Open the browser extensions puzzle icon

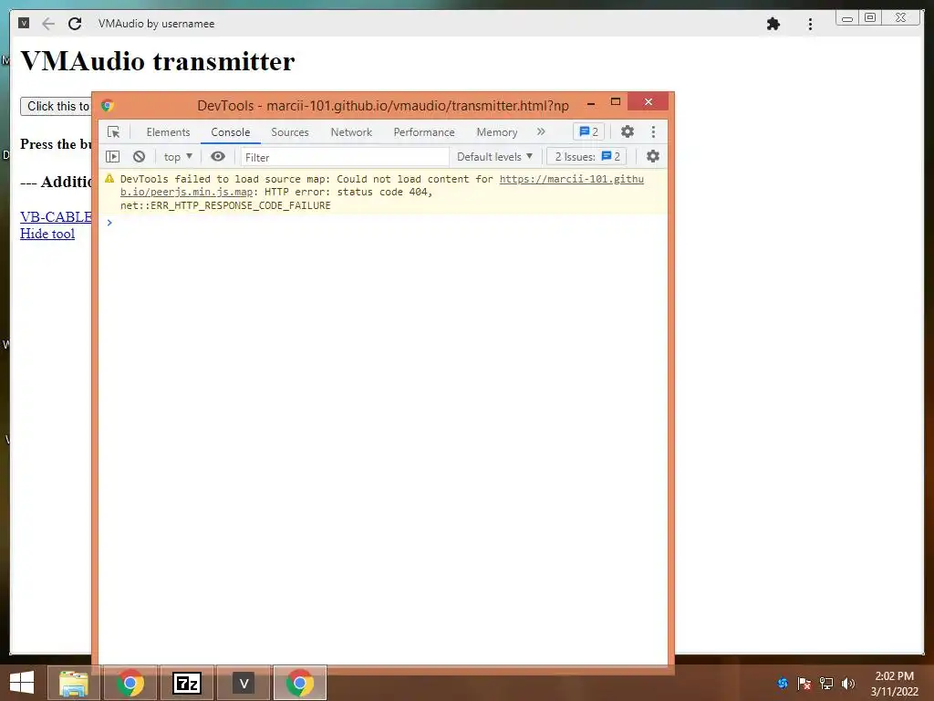click(x=773, y=24)
